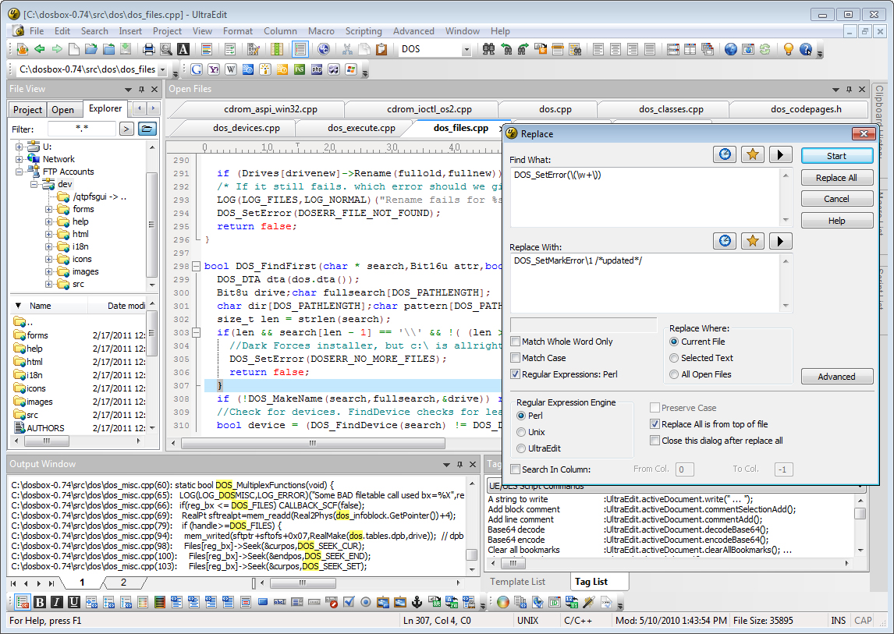Click the green Back arrow in the toolbar
The image size is (894, 634).
(x=39, y=49)
